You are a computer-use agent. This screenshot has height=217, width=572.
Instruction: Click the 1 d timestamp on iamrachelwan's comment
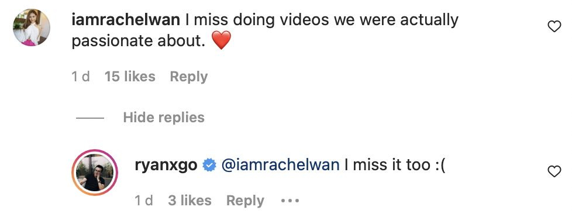(x=81, y=77)
